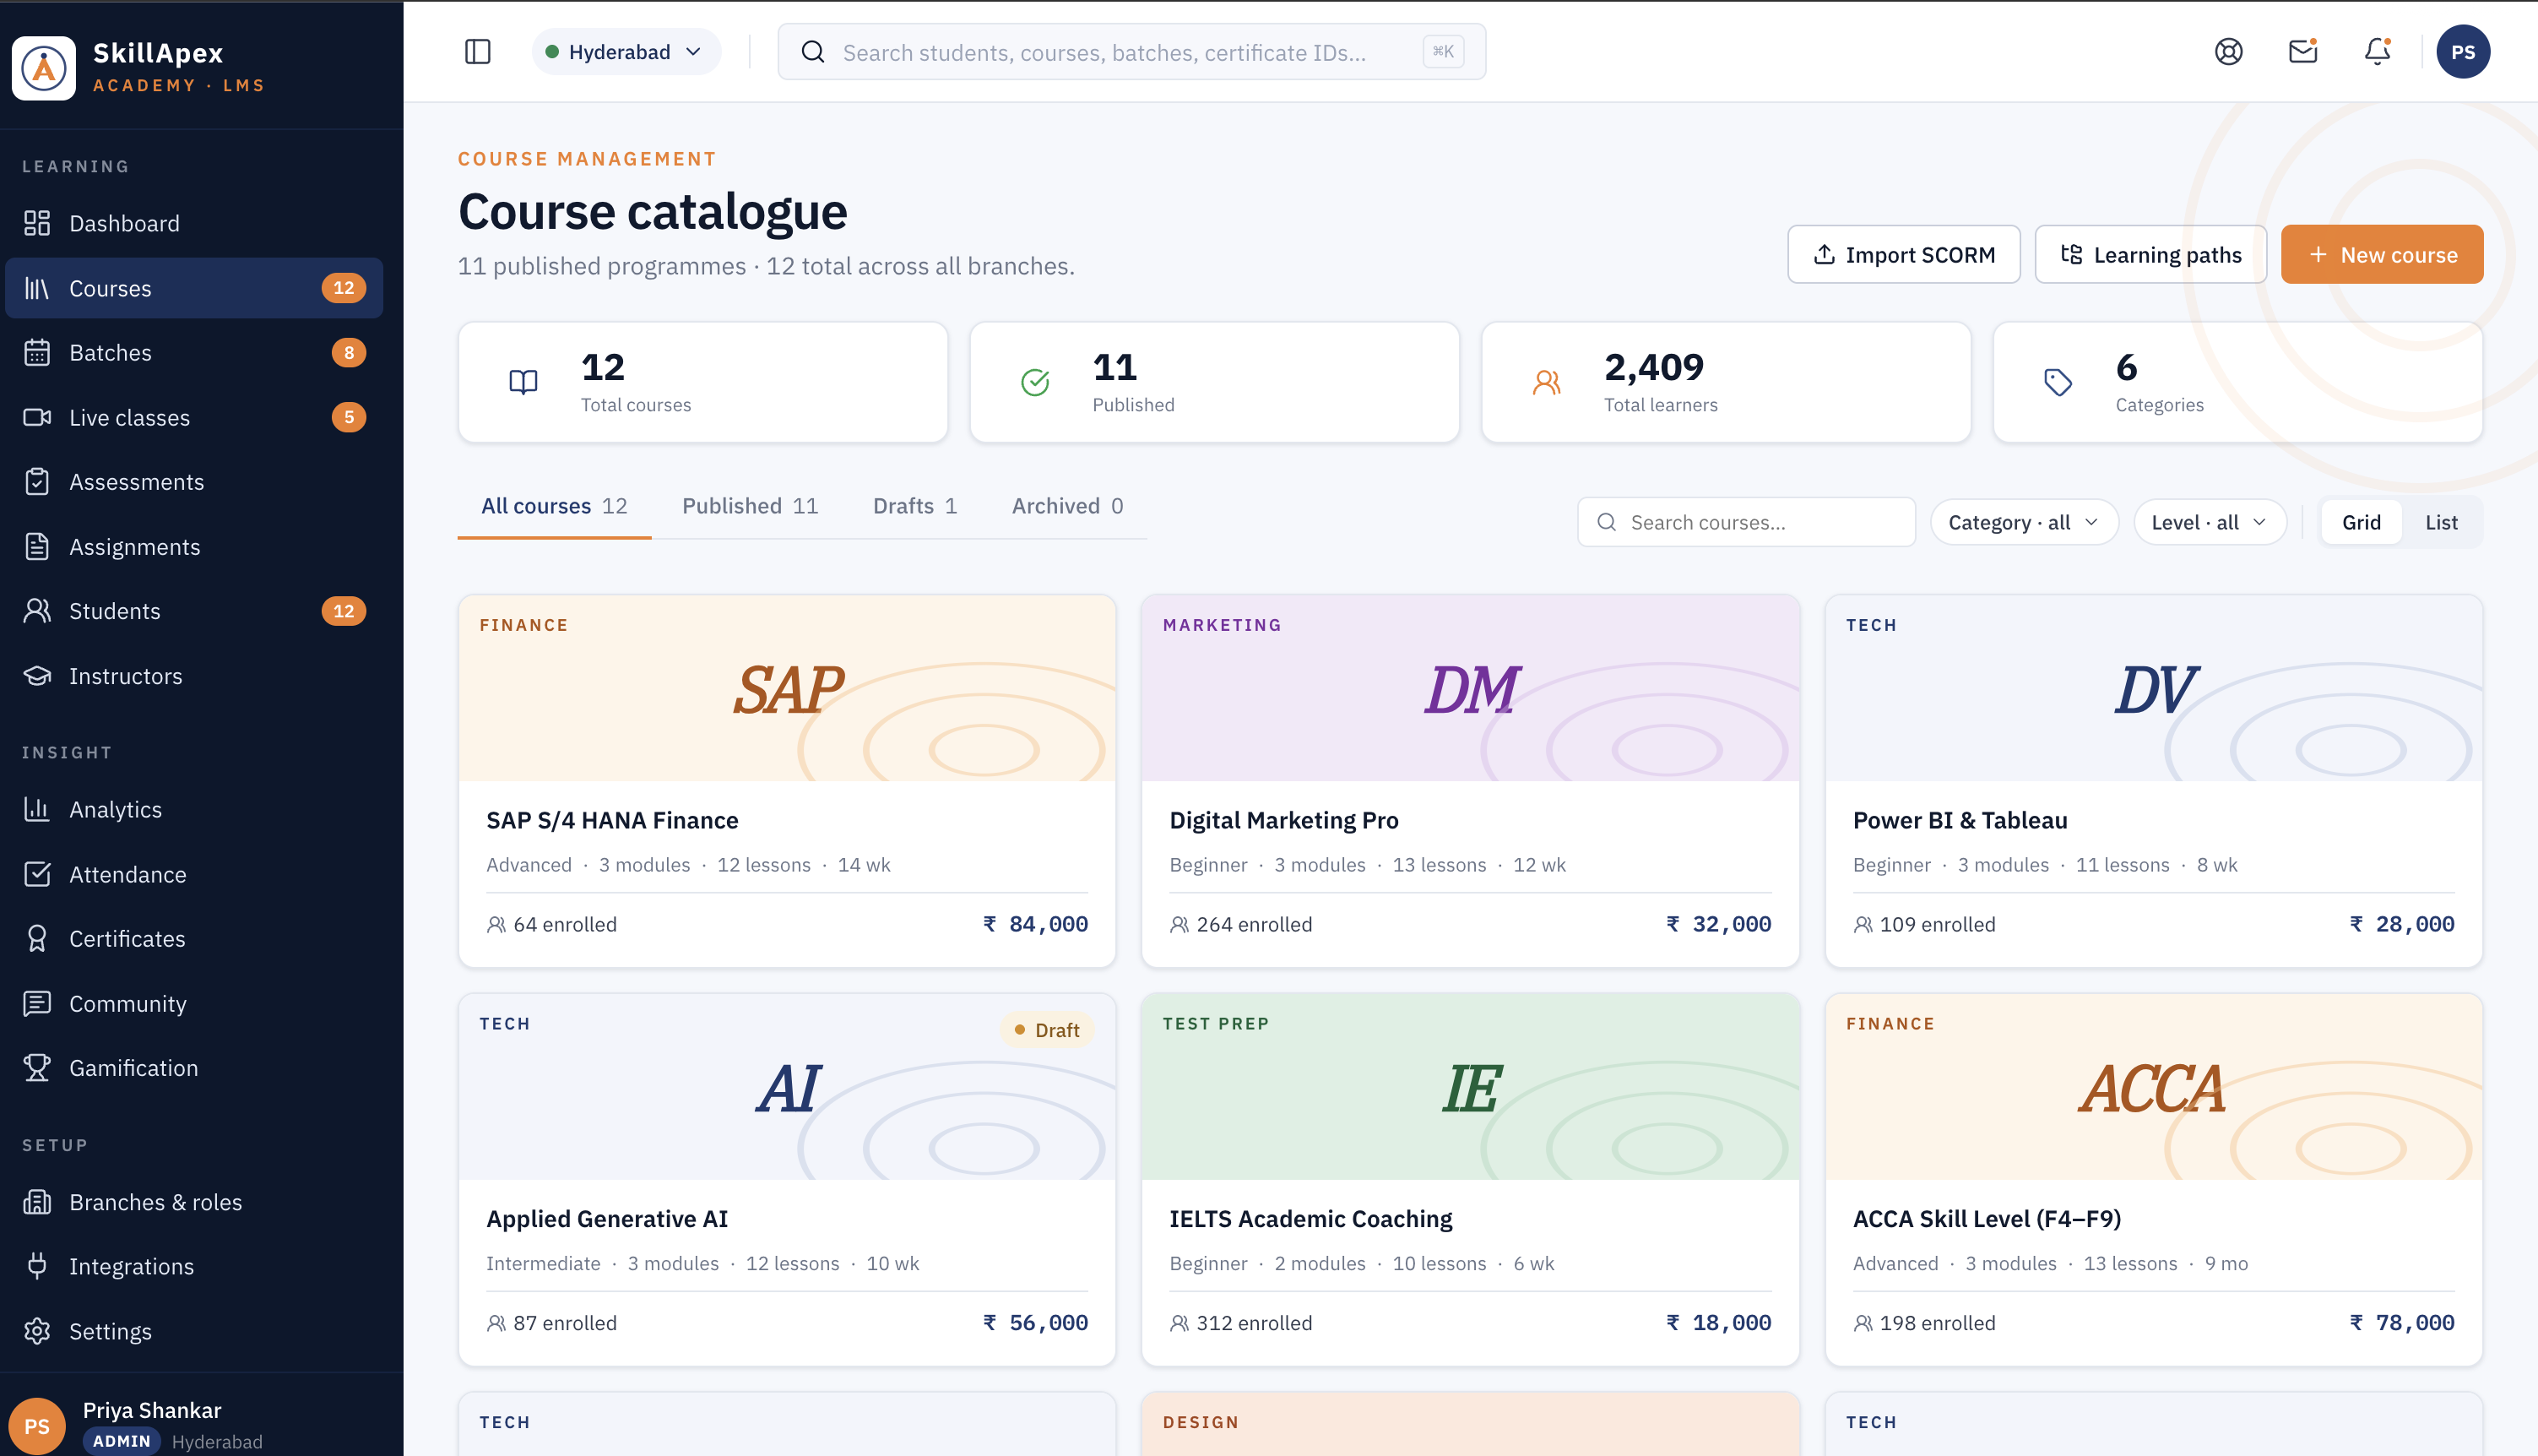Open the Digital Marketing Pro card thumbnail
Screen dimensions: 2538x1456
click(1471, 688)
